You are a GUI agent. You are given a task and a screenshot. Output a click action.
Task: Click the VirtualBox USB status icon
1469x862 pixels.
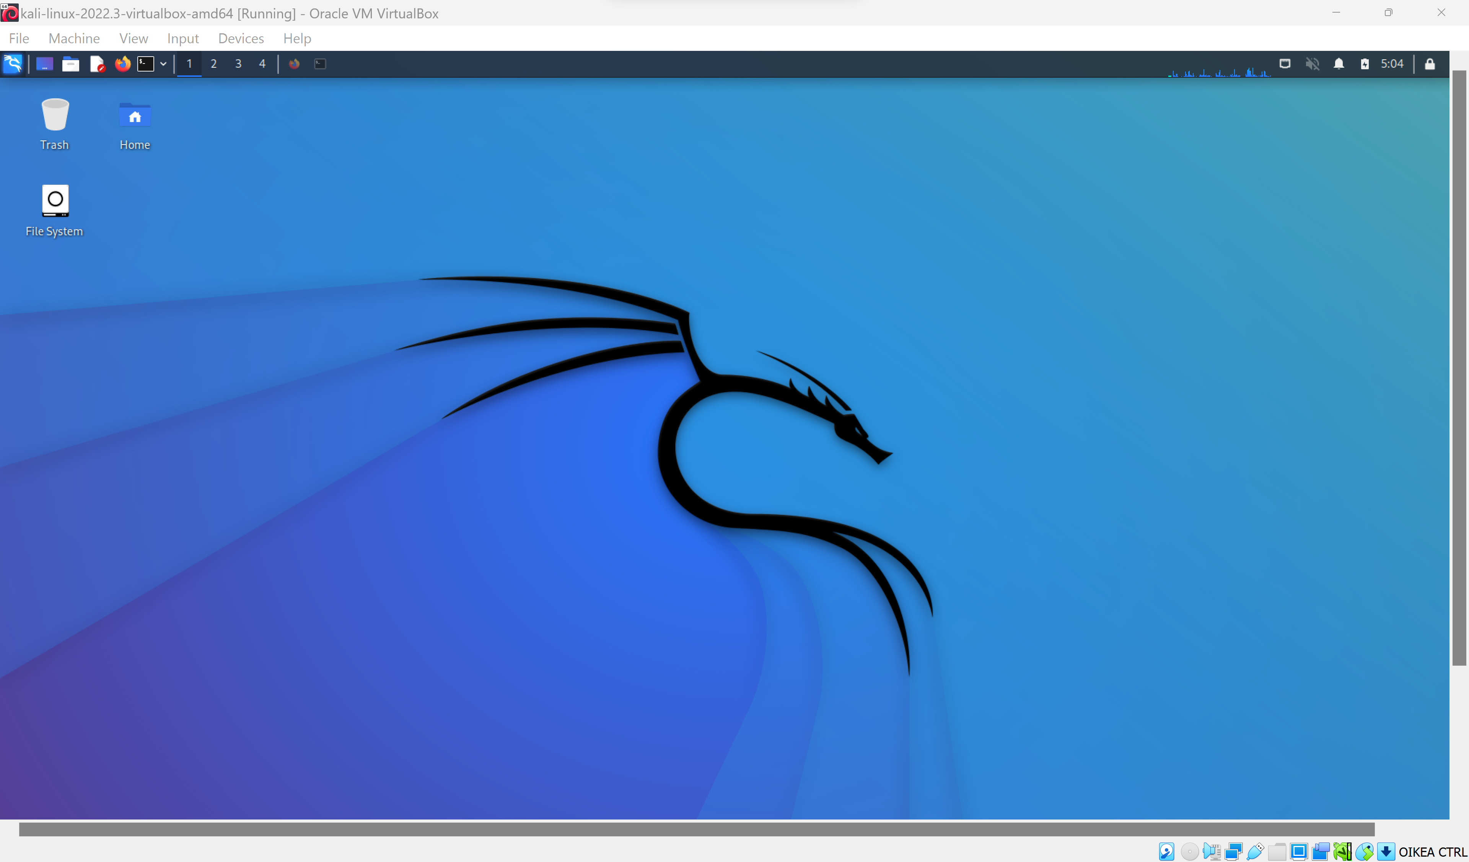click(x=1255, y=852)
